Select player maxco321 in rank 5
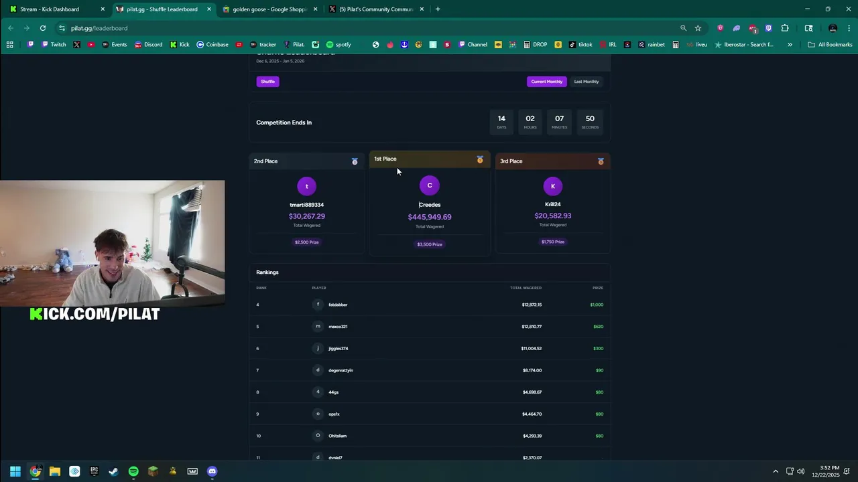858x482 pixels. (338, 327)
